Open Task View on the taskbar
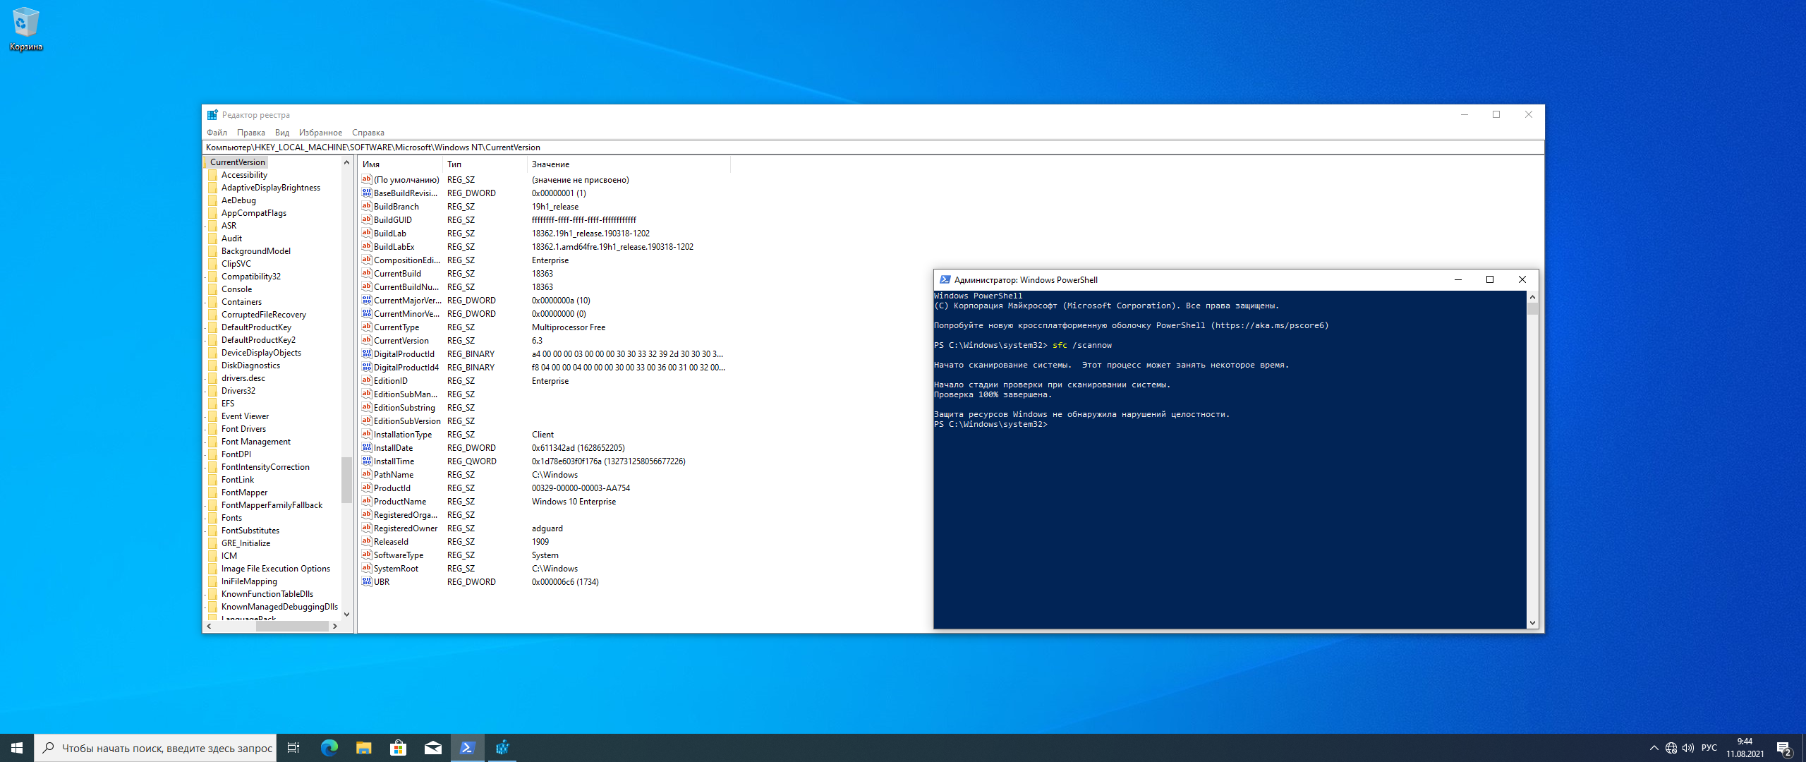 tap(293, 748)
